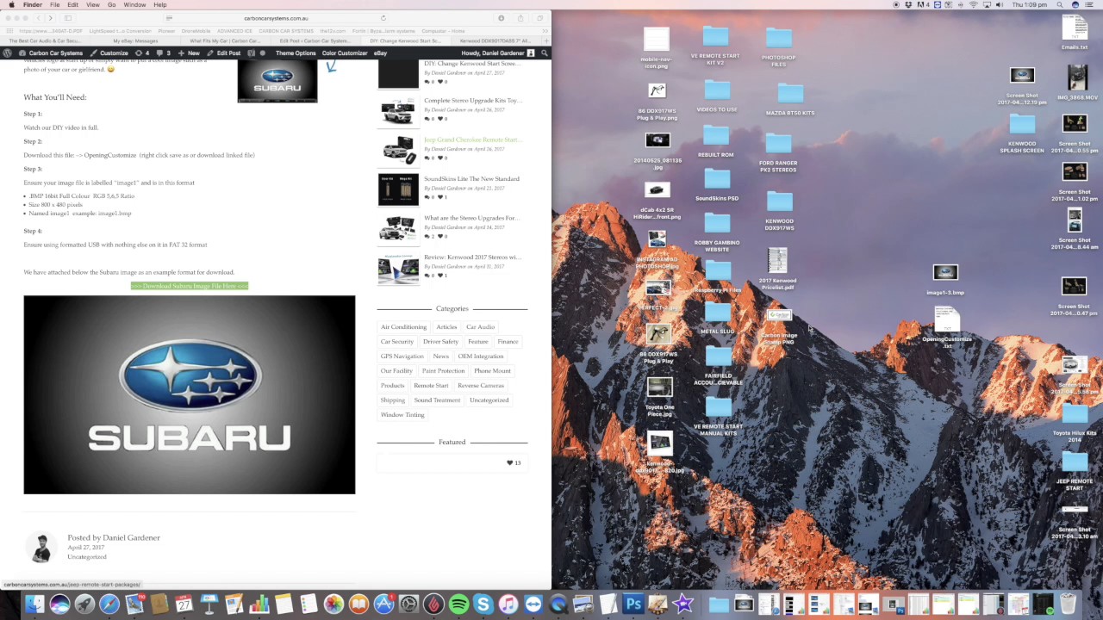Click Carbon Car Systems site name

tap(55, 53)
